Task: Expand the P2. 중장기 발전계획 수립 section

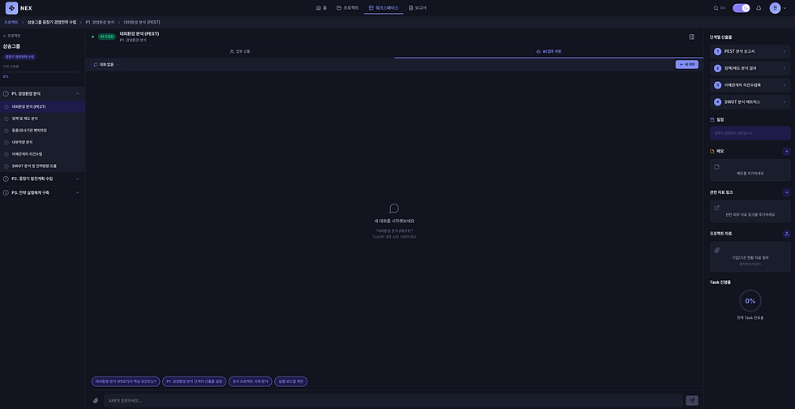Action: click(42, 179)
